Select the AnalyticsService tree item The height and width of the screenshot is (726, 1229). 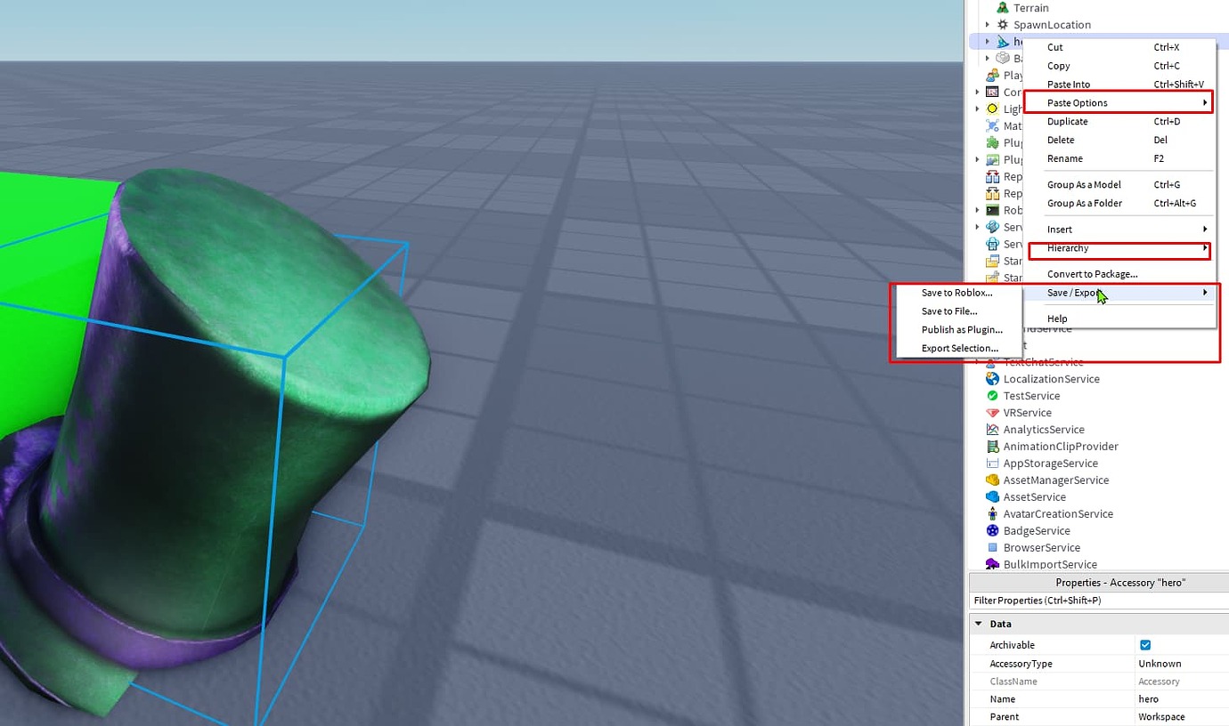tap(1044, 430)
